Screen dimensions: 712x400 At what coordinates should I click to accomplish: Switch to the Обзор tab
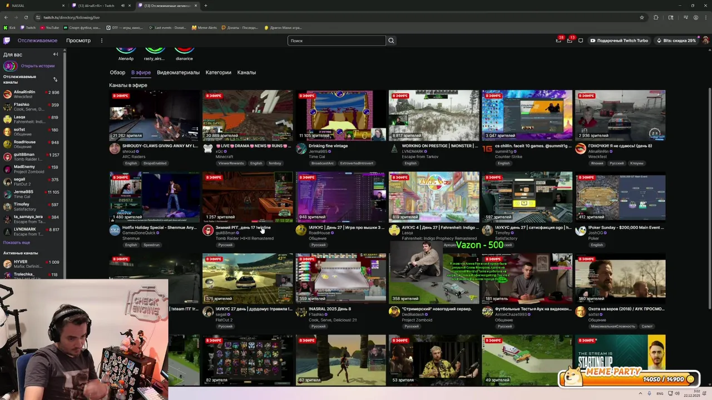tap(117, 72)
